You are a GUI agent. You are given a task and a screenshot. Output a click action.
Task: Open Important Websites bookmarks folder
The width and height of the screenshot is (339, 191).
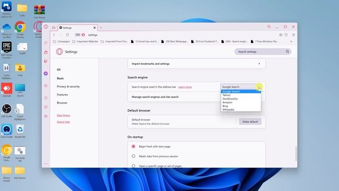pos(85,41)
